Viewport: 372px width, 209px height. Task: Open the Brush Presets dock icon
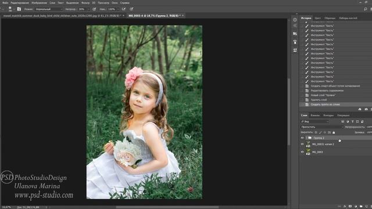tap(295, 42)
